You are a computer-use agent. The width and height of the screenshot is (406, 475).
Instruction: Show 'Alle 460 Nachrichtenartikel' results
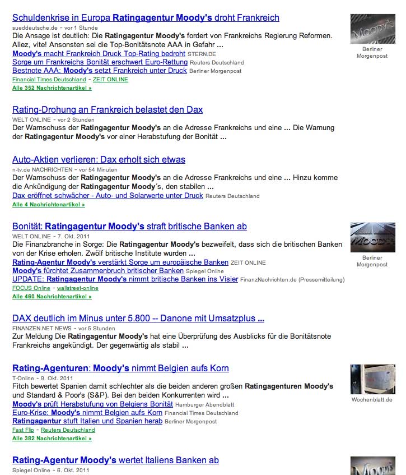pyautogui.click(x=52, y=296)
